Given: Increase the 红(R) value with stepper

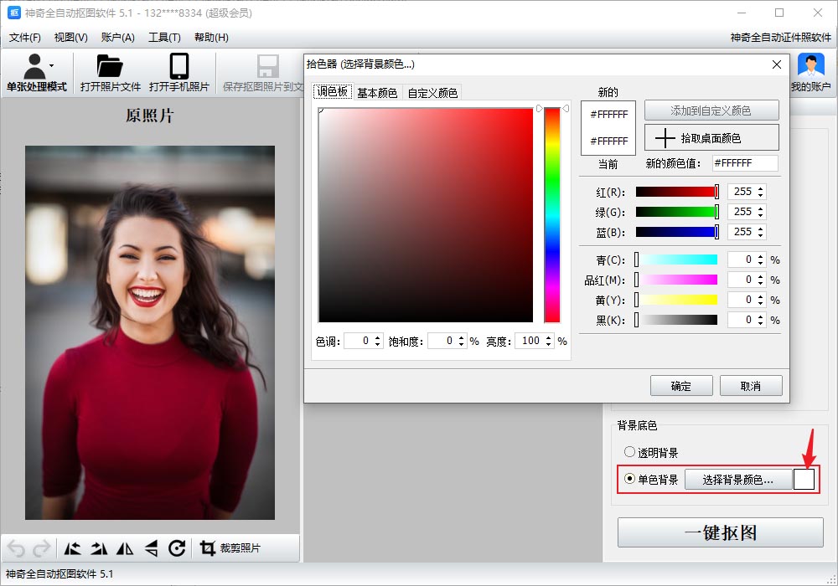Looking at the screenshot, I should pos(760,188).
